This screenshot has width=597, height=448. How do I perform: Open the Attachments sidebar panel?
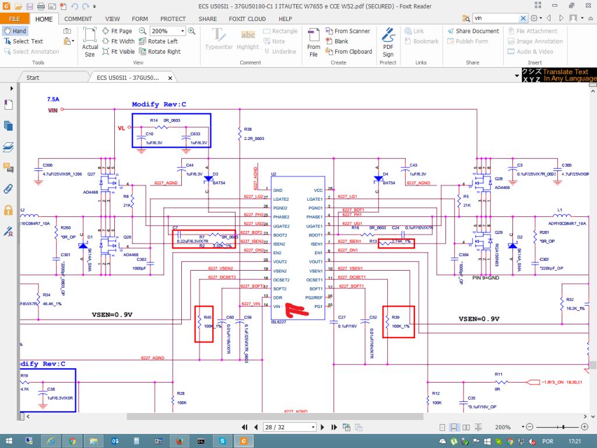tap(7, 188)
